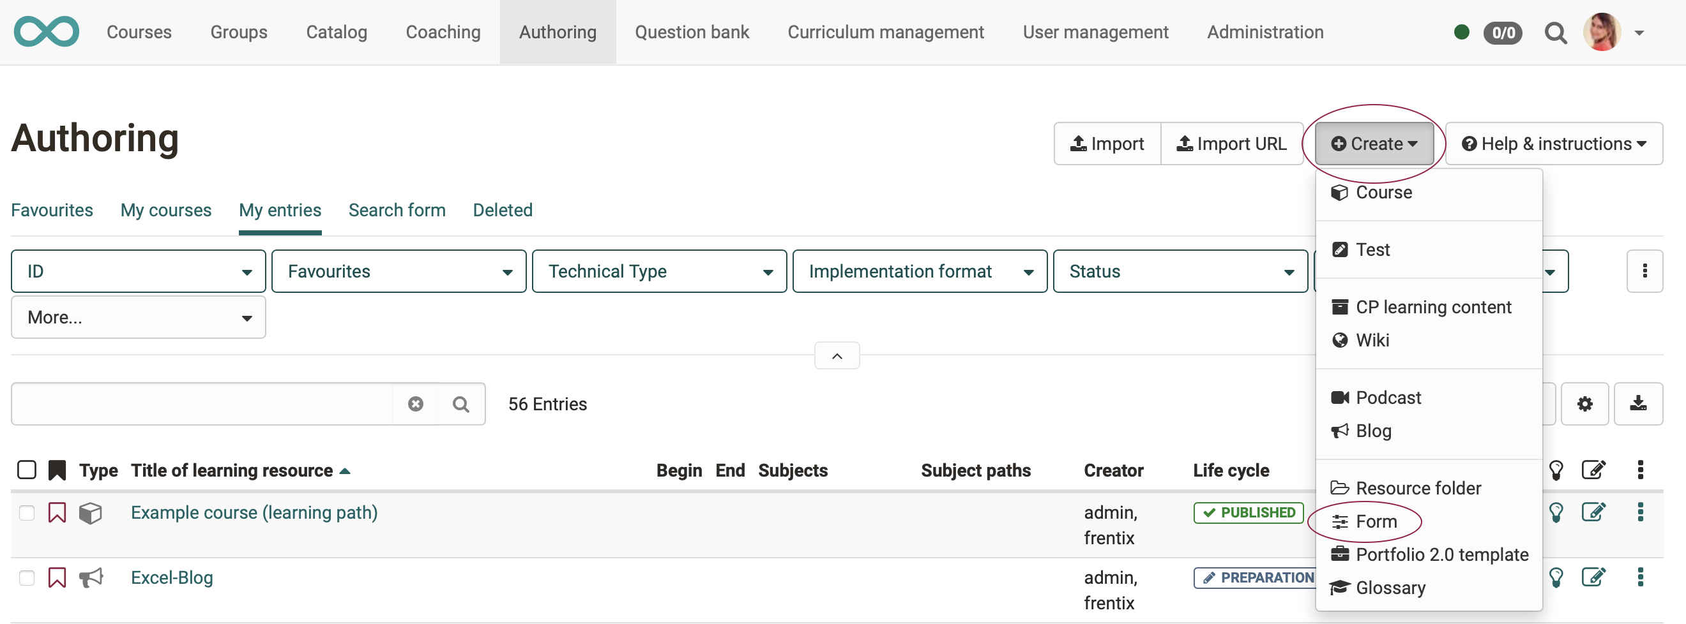Switch to the Deleted tab
This screenshot has height=624, width=1686.
502,210
